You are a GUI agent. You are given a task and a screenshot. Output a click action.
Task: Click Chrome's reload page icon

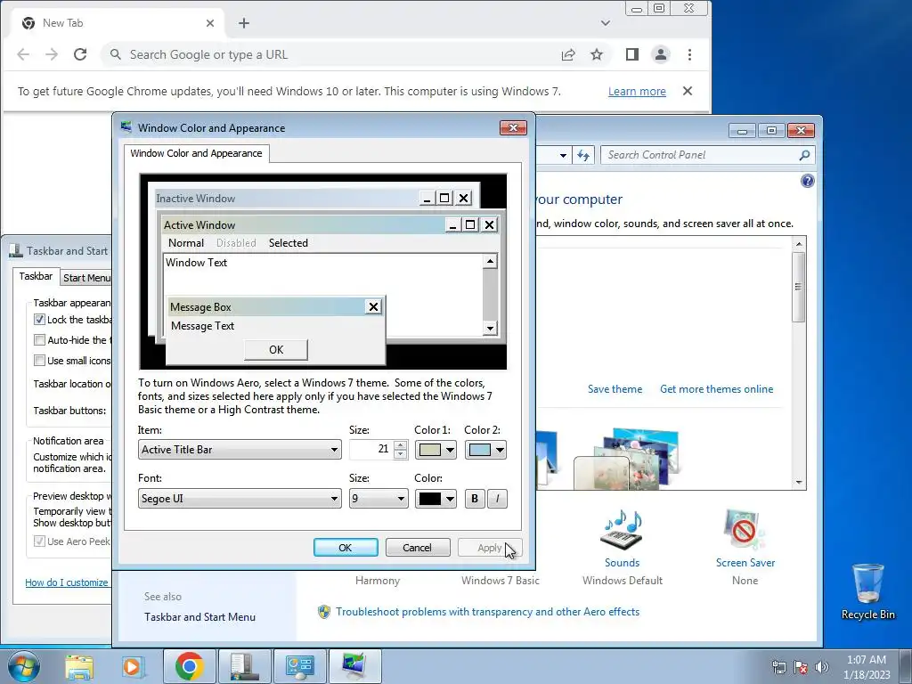point(80,54)
